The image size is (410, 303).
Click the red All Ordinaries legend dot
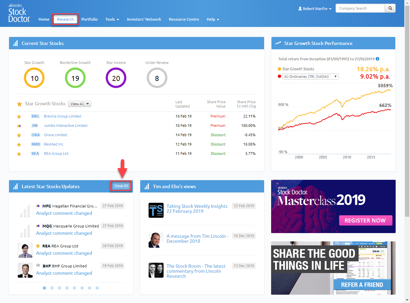279,77
